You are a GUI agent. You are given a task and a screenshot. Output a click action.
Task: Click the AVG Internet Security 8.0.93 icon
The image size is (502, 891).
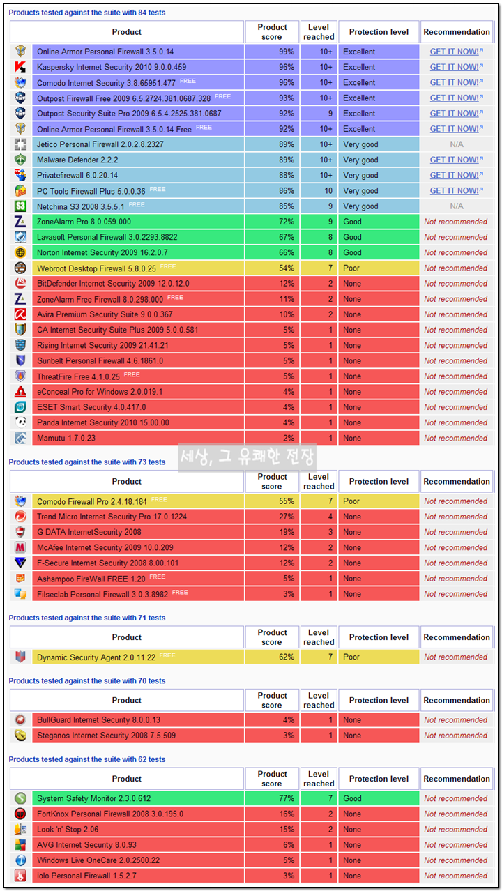(21, 844)
